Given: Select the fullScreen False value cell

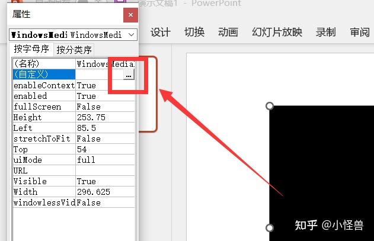Looking at the screenshot, I should (x=105, y=107).
